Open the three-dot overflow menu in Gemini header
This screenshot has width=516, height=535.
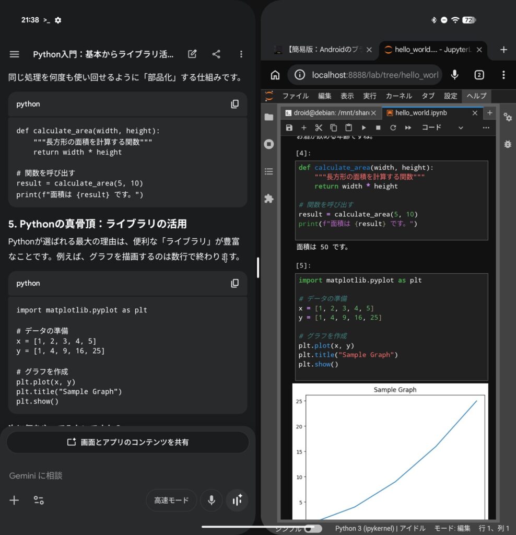(241, 54)
